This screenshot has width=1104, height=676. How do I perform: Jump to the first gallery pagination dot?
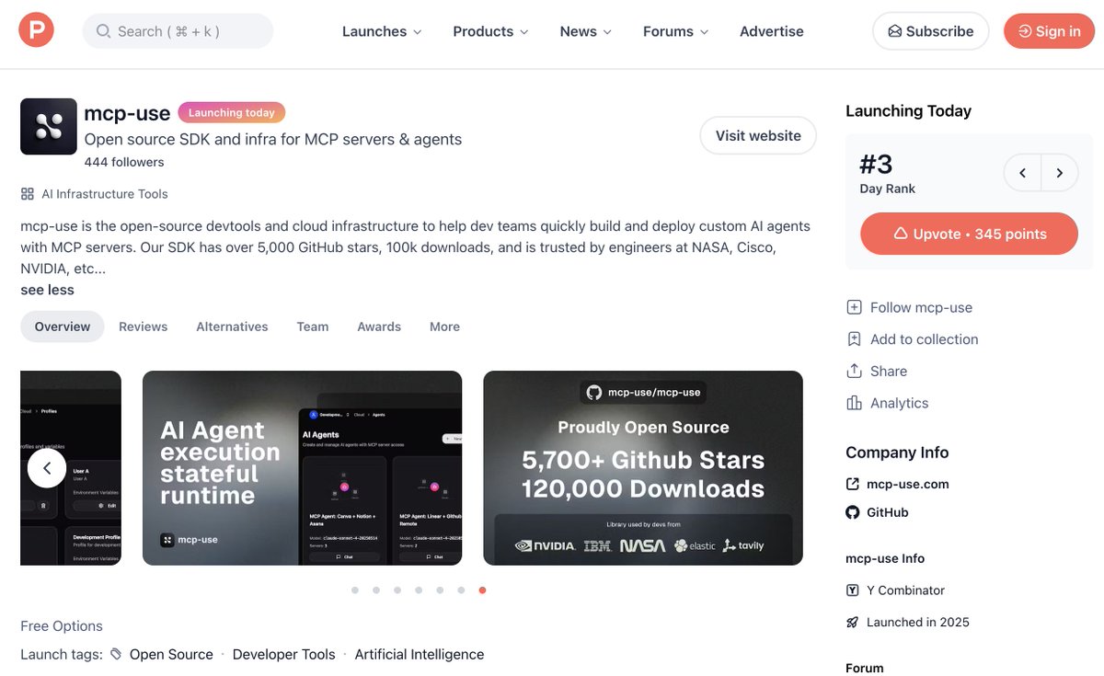[355, 590]
